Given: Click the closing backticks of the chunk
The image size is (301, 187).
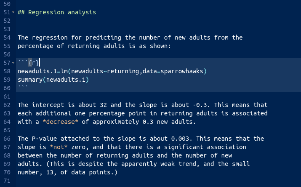Looking at the screenshot, I should click(23, 88).
